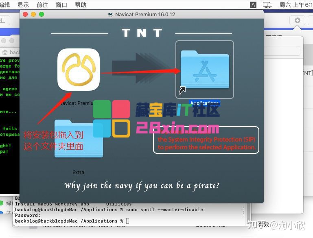Open the Extra folder
Screen dimensions: 313x238
click(79, 139)
